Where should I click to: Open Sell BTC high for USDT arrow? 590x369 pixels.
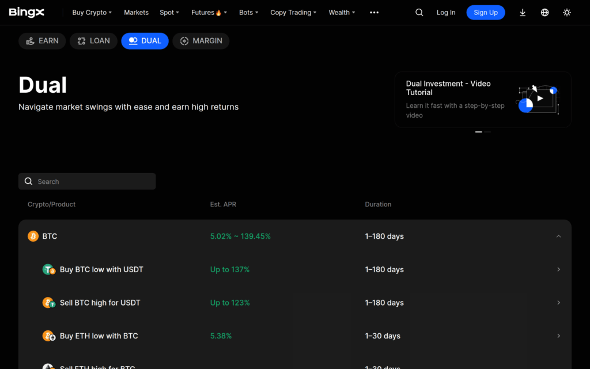point(558,302)
